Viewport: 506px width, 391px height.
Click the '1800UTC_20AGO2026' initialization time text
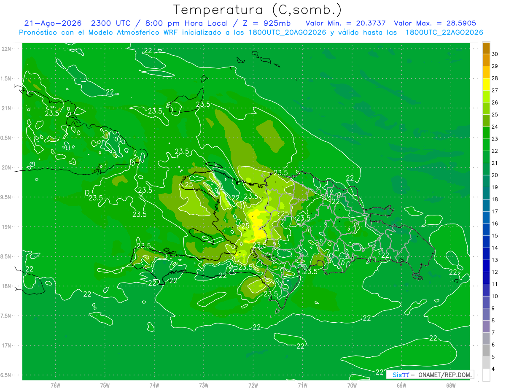288,32
